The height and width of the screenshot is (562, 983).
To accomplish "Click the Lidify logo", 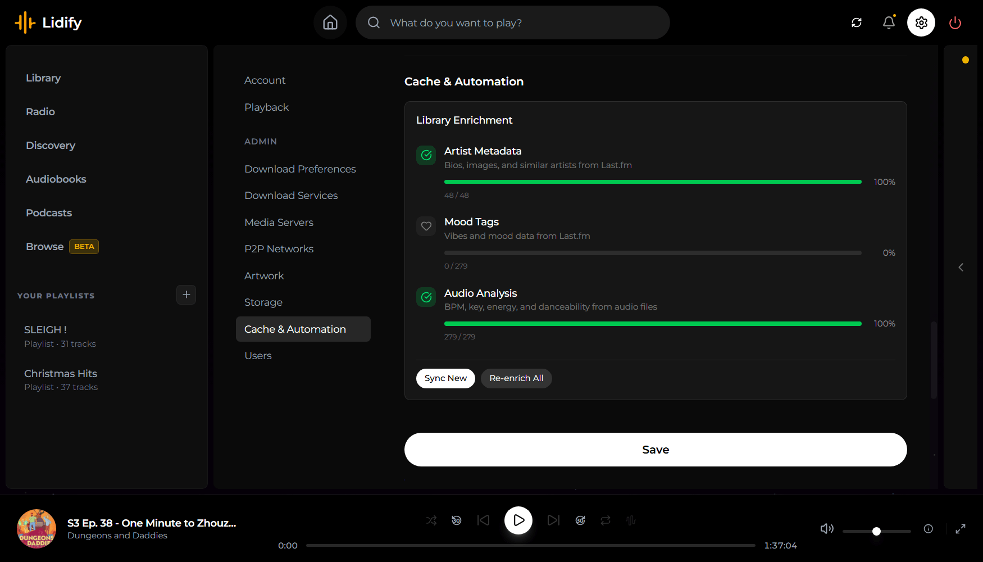I will click(x=48, y=22).
